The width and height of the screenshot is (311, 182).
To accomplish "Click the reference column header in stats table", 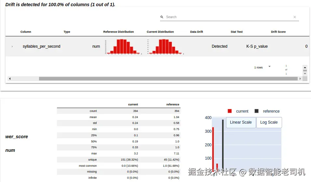I will (172, 104).
